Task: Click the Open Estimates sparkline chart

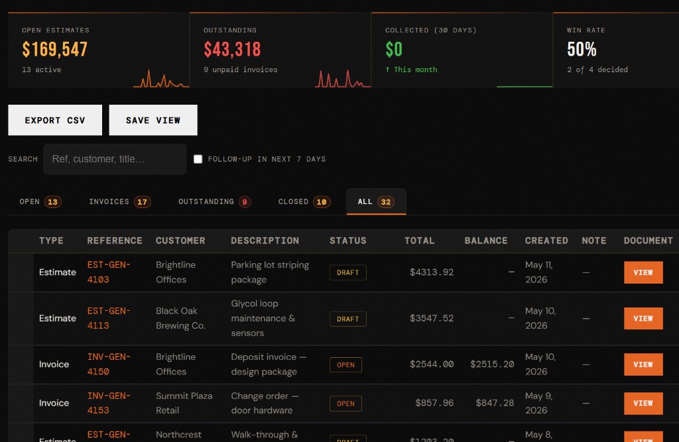Action: pos(161,79)
